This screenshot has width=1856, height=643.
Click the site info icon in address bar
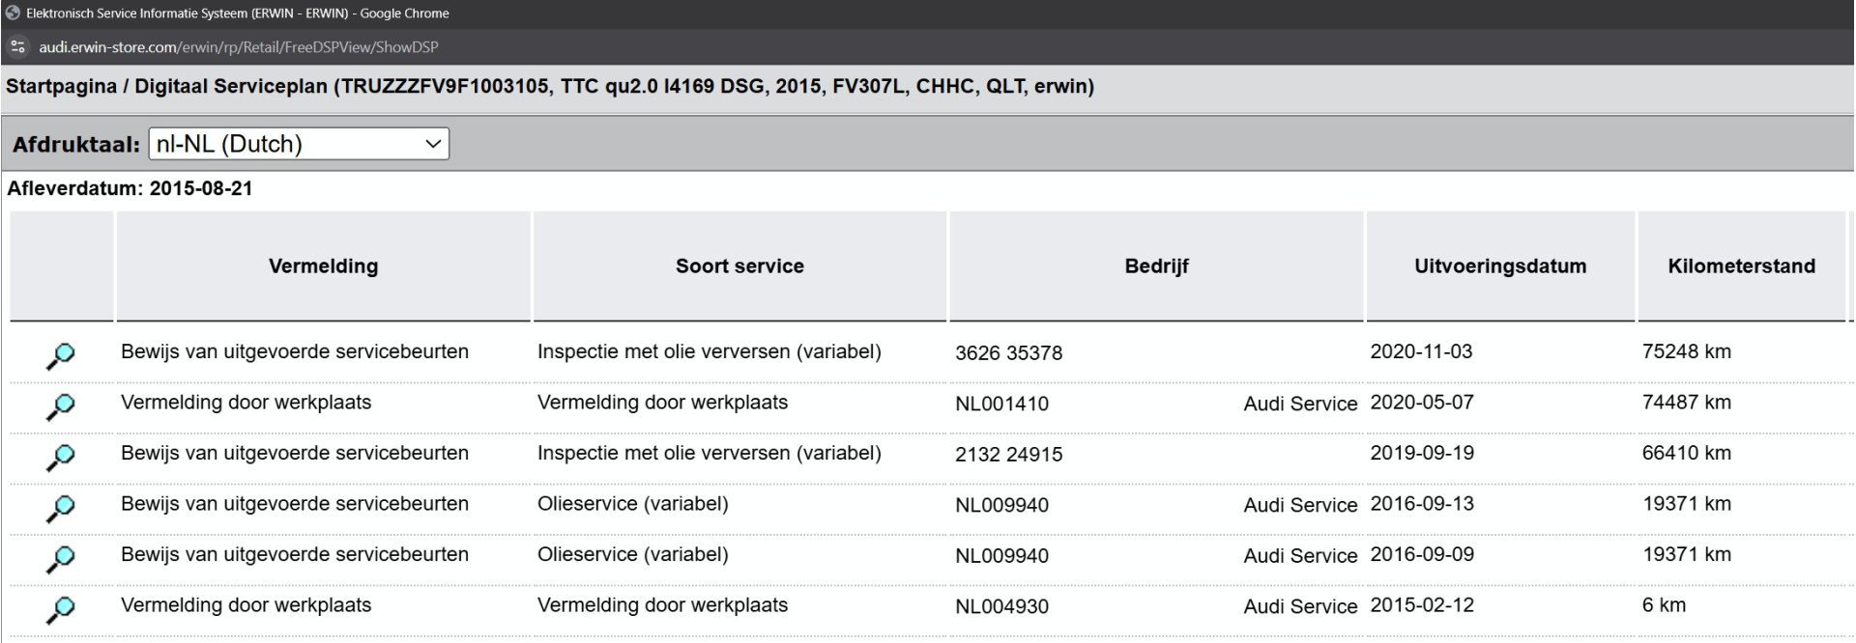[17, 46]
